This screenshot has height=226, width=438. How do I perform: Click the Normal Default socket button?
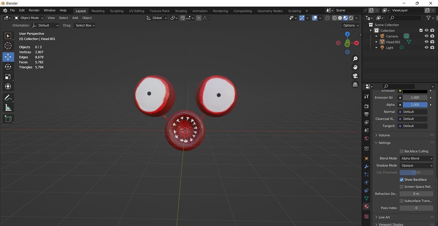click(413, 112)
